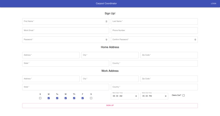The height and width of the screenshot is (116, 220).
Task: Select the 08 hour in Work Start Time
Action: coord(114,96)
